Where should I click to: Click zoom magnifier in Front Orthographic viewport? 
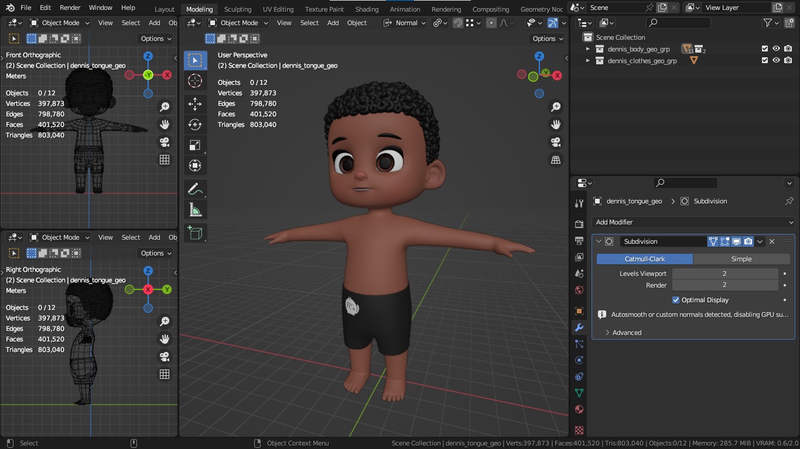pyautogui.click(x=165, y=107)
